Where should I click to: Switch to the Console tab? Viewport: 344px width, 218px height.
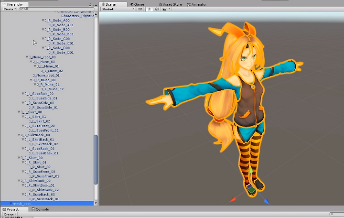(x=40, y=209)
